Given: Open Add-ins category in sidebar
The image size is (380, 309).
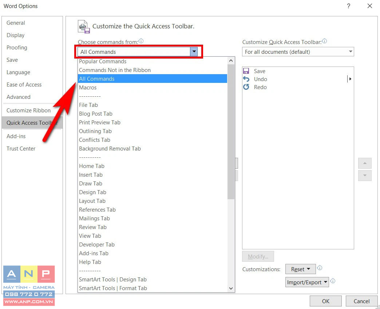Looking at the screenshot, I should pos(32,136).
